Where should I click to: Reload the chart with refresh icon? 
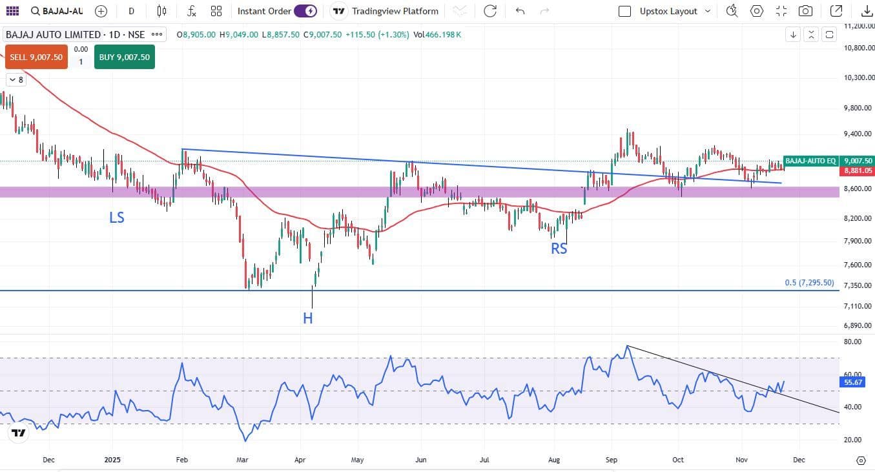(x=490, y=11)
